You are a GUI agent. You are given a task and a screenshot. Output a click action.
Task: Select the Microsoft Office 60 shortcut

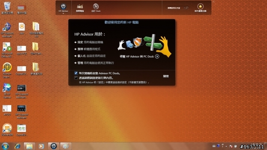7,50
